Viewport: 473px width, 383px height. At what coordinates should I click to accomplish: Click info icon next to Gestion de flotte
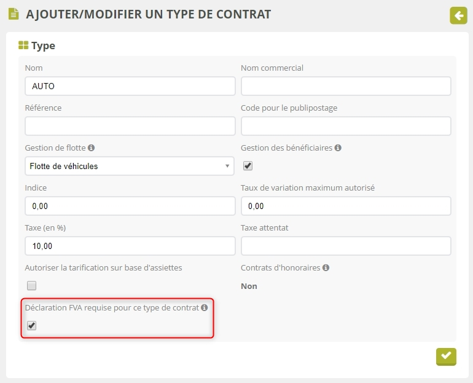coord(91,148)
